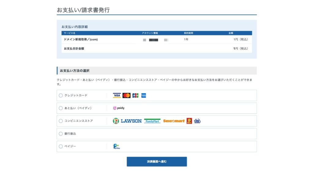
Task: Click the VISA card logo
Action: coord(117,95)
